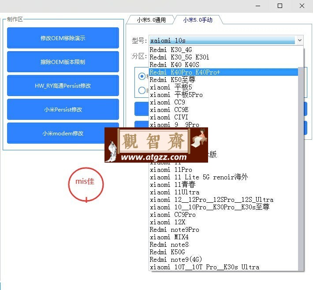Choose xiaomi MIX4 entry
The width and height of the screenshot is (313, 290).
coord(224,237)
